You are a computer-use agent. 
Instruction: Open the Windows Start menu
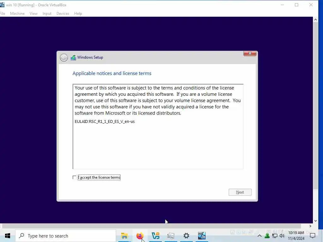[x=8, y=236]
